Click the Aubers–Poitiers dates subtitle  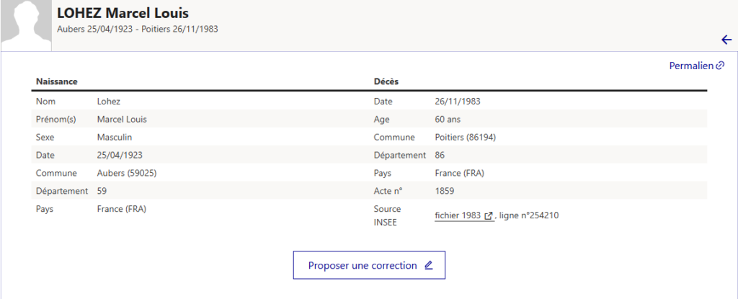[x=137, y=30]
